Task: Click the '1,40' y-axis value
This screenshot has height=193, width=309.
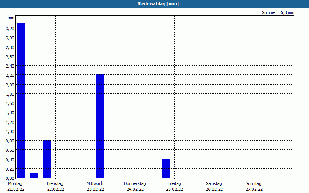Action: click(x=10, y=113)
